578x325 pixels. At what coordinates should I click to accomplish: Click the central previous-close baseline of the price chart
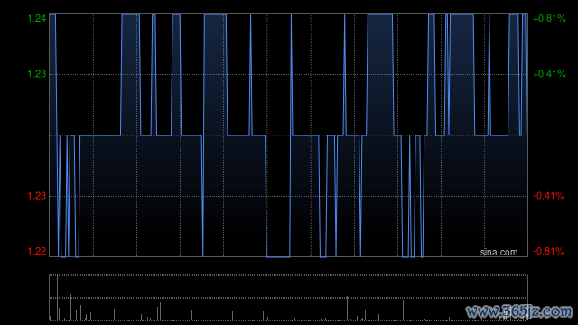pos(288,135)
